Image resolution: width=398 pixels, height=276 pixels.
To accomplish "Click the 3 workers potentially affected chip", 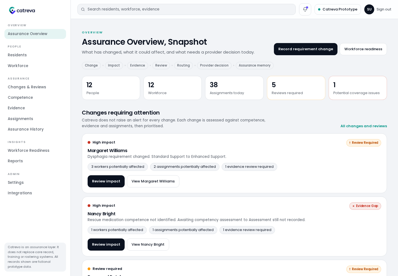I will coord(118,167).
